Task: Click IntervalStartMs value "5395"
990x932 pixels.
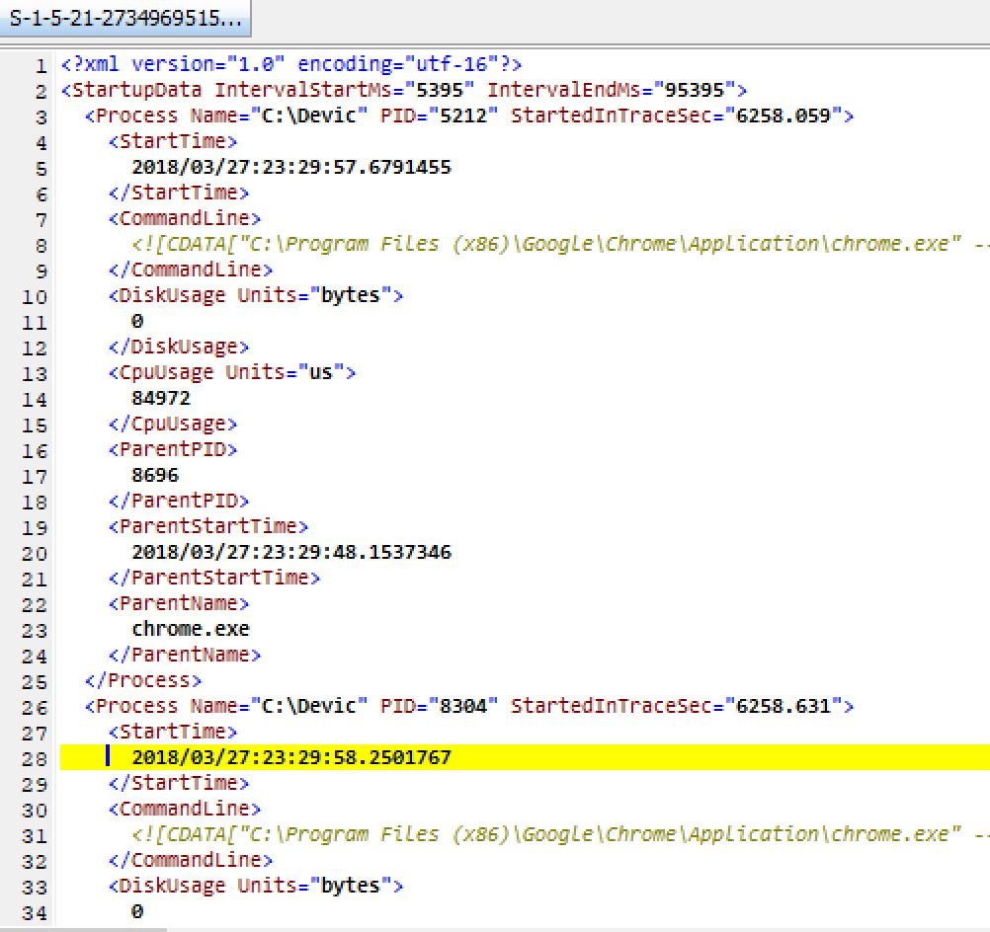Action: tap(439, 90)
